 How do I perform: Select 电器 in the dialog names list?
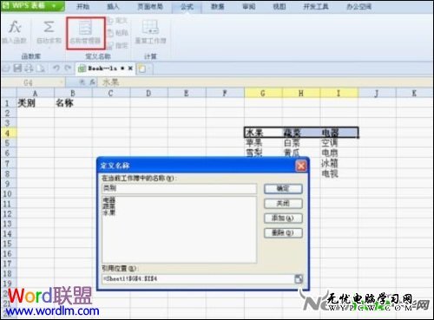click(109, 200)
